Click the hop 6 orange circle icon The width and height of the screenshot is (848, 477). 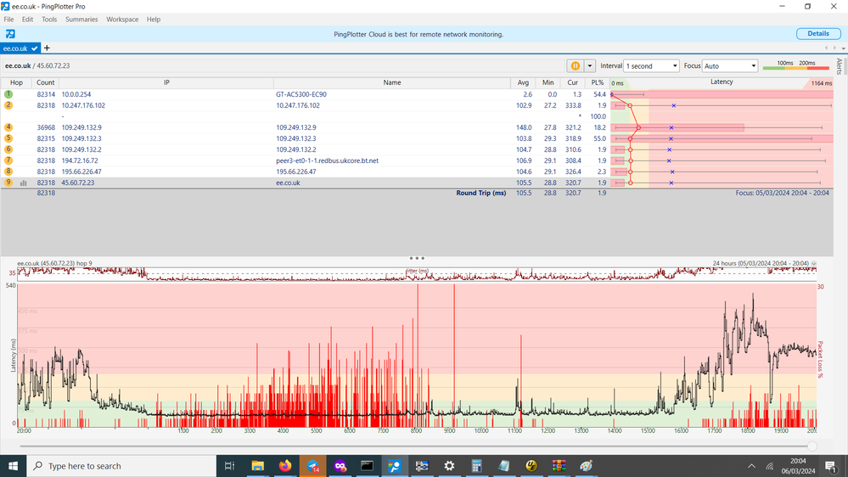click(x=8, y=149)
